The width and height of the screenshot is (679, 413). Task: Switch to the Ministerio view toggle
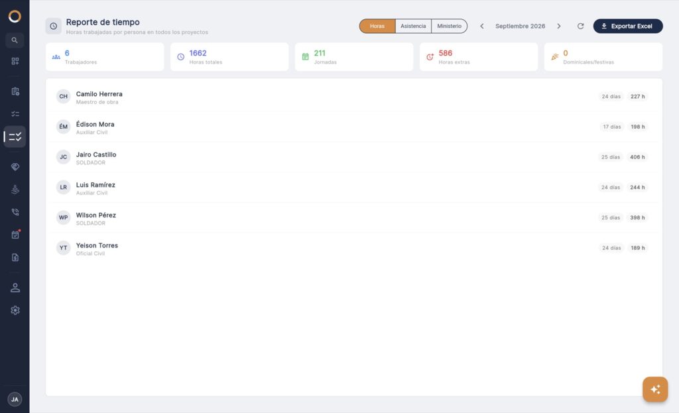(449, 26)
